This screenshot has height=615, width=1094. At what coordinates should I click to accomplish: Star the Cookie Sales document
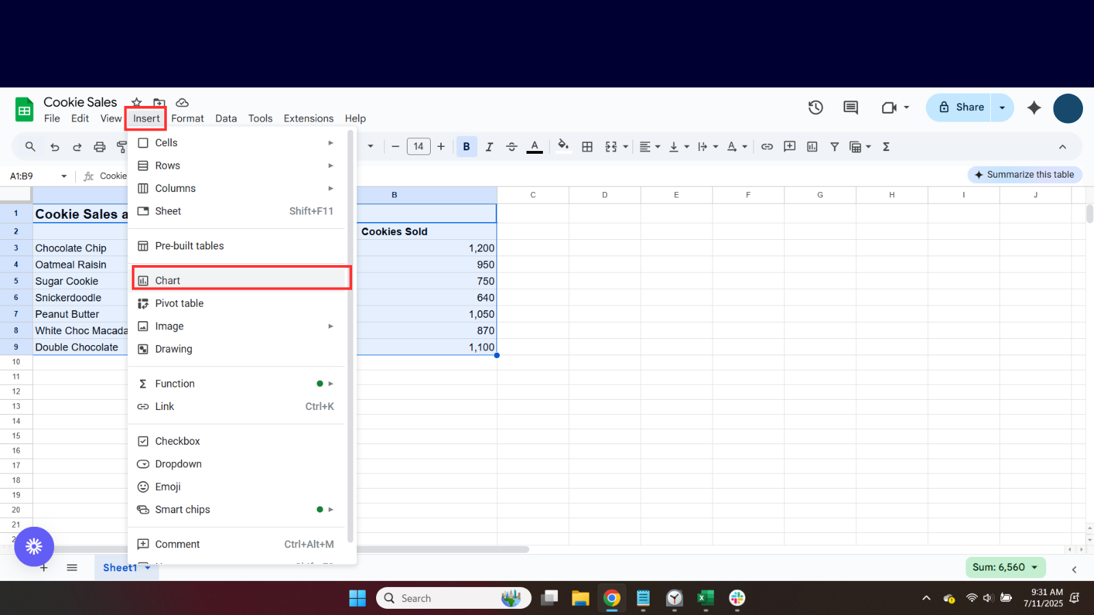pos(137,102)
